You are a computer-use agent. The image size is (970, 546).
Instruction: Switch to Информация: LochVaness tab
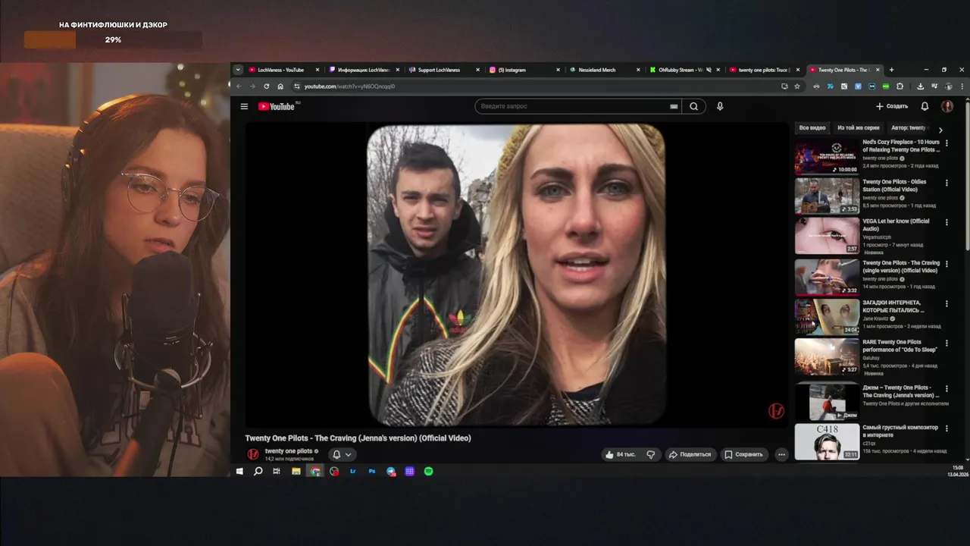point(365,70)
